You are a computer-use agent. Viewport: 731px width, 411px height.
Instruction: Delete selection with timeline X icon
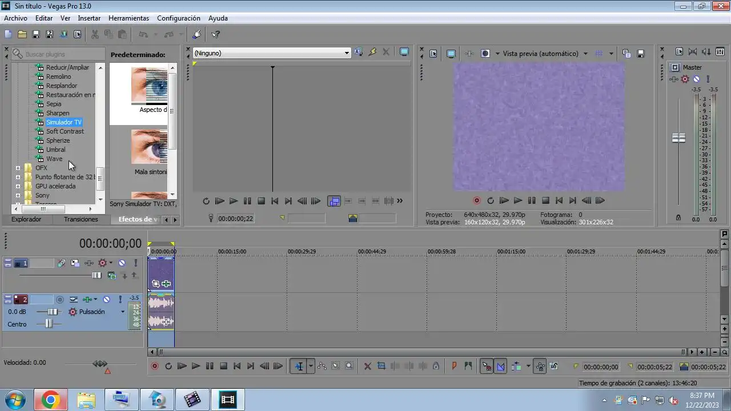[368, 366]
